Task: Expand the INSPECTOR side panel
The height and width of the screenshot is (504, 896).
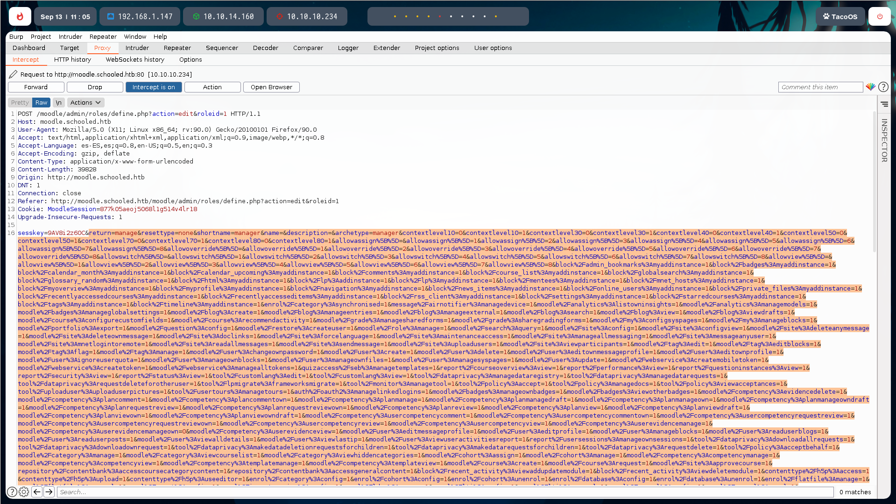Action: tap(884, 140)
